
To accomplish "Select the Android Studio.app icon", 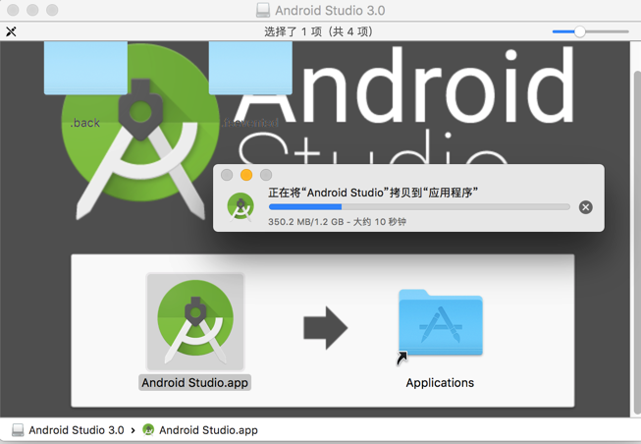I will coord(195,322).
